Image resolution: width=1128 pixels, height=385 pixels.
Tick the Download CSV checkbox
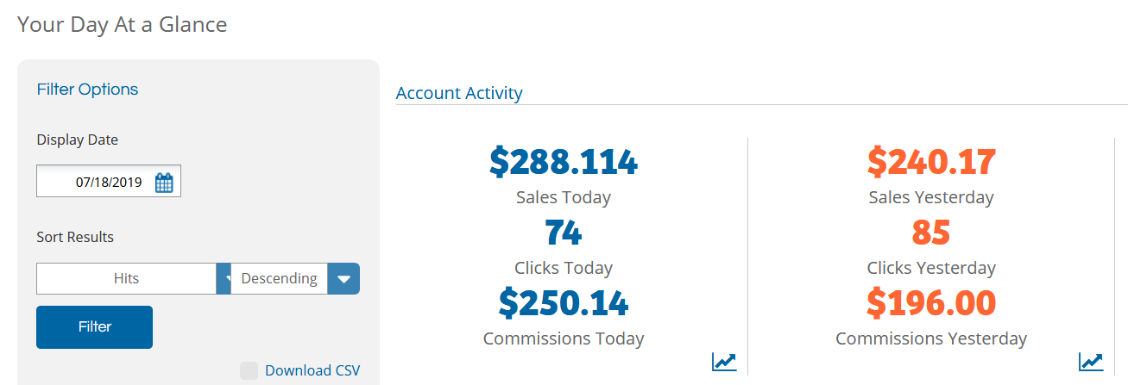(249, 370)
